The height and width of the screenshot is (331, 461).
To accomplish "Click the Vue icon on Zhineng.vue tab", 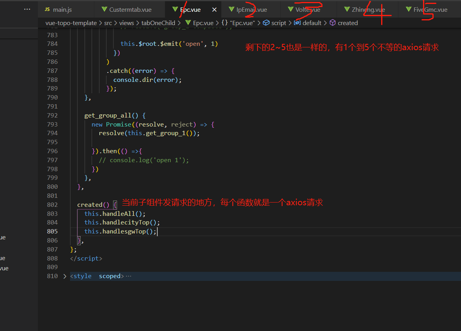I will 347,9.
